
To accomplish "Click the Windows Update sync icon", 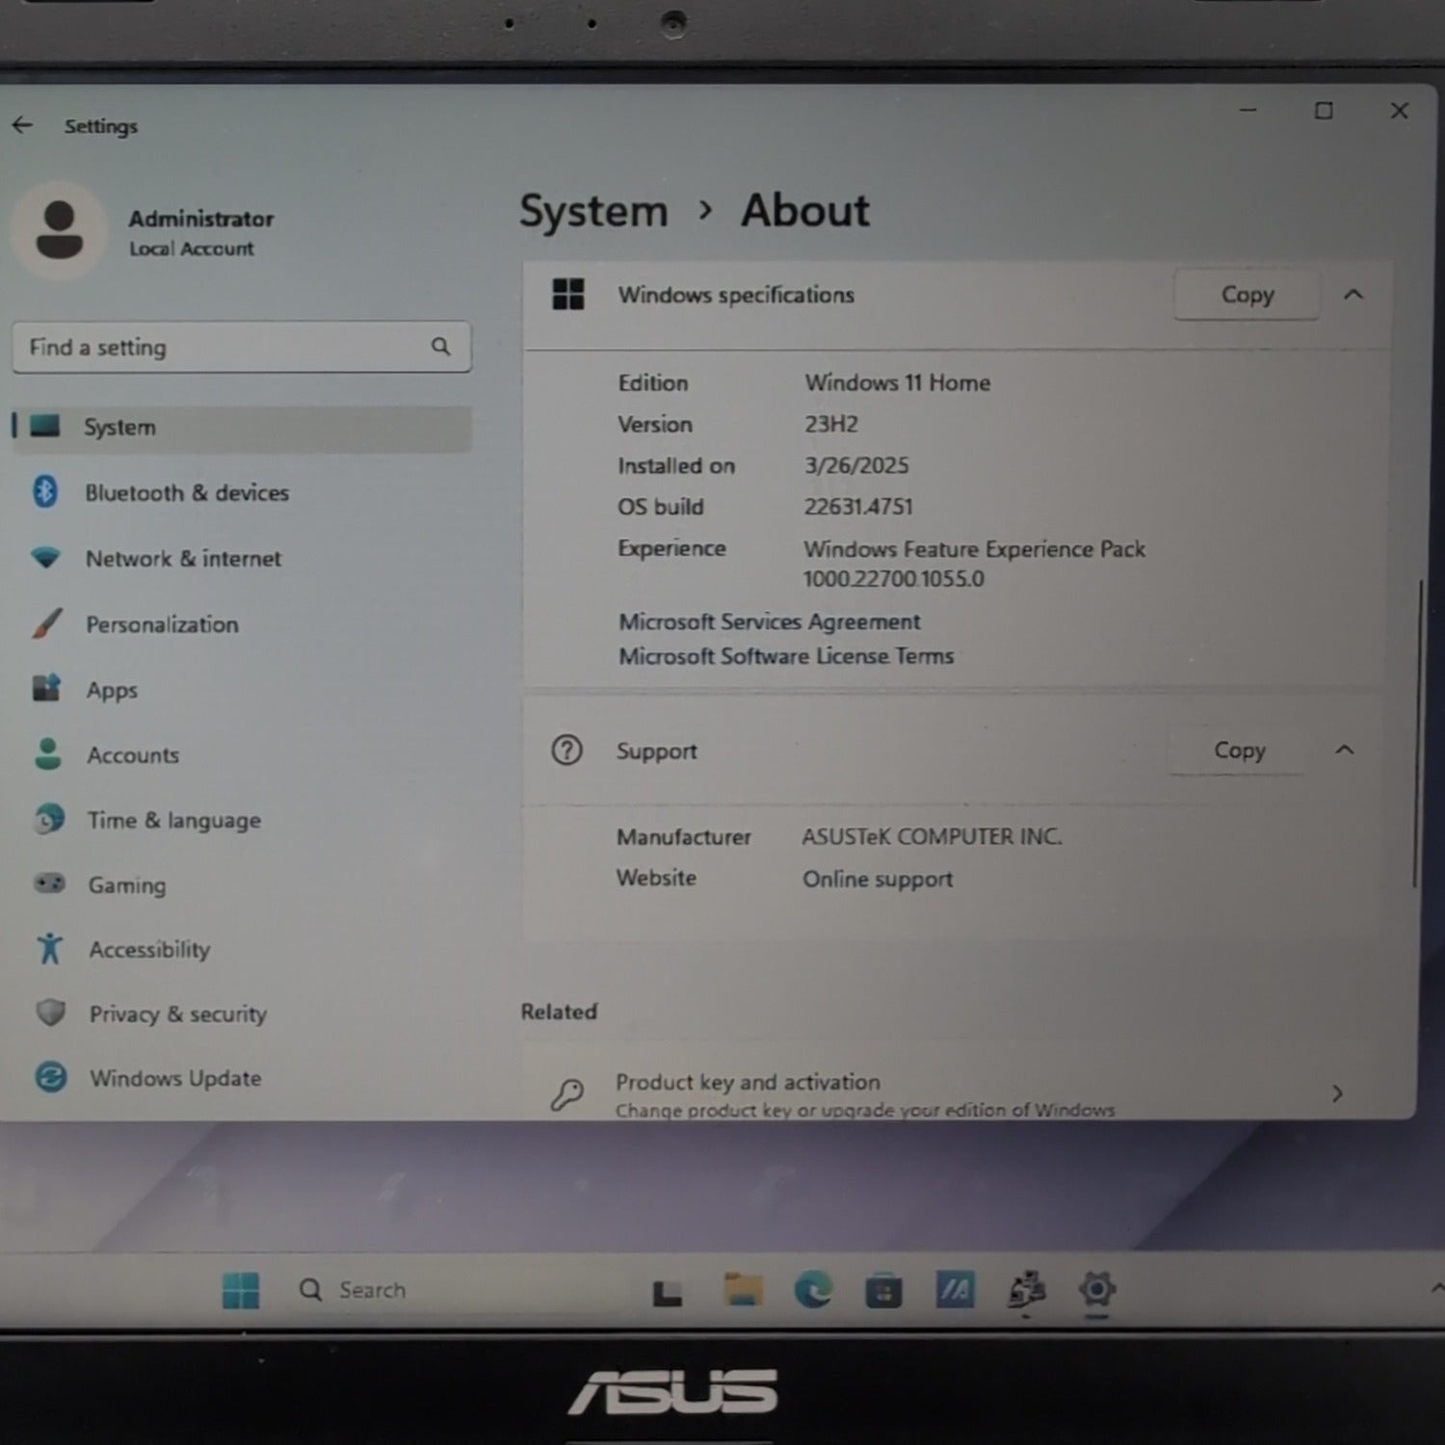I will 51,1077.
